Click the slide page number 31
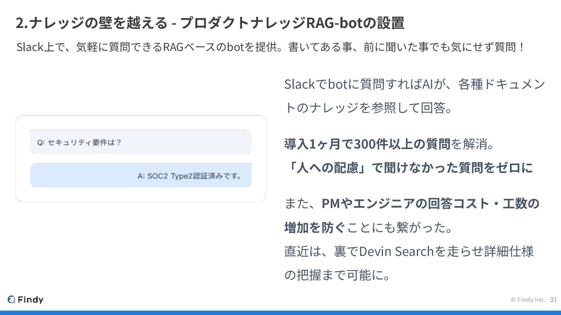This screenshot has width=561, height=315. coord(553,300)
